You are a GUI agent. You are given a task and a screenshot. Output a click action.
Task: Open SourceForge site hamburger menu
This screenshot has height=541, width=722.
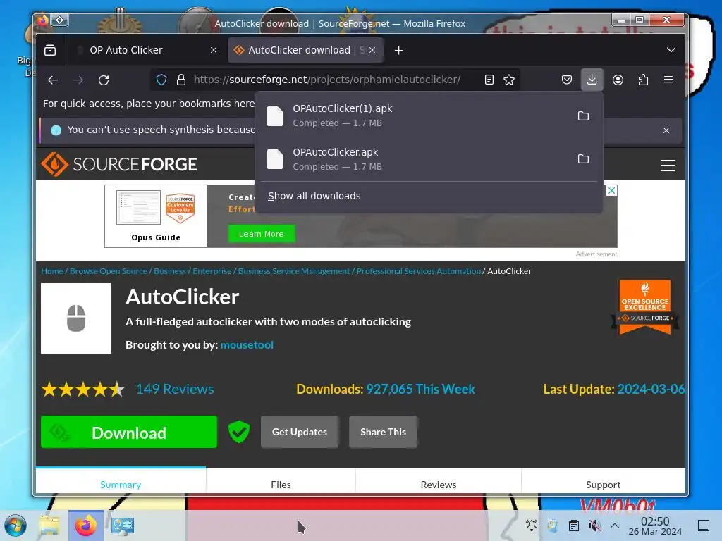coord(668,165)
